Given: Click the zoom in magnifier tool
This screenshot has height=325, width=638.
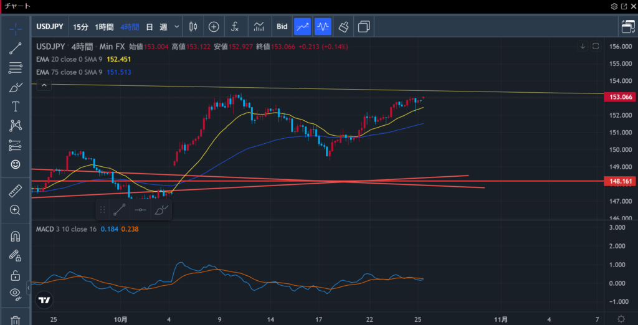Looking at the screenshot, I should 16,210.
